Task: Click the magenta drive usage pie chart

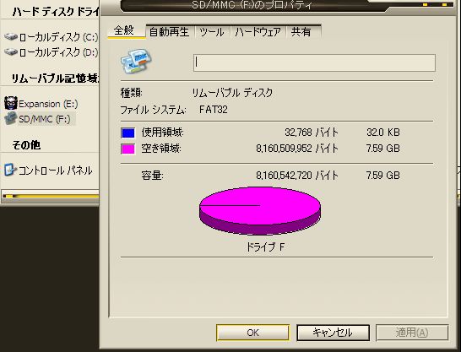Action: point(260,211)
